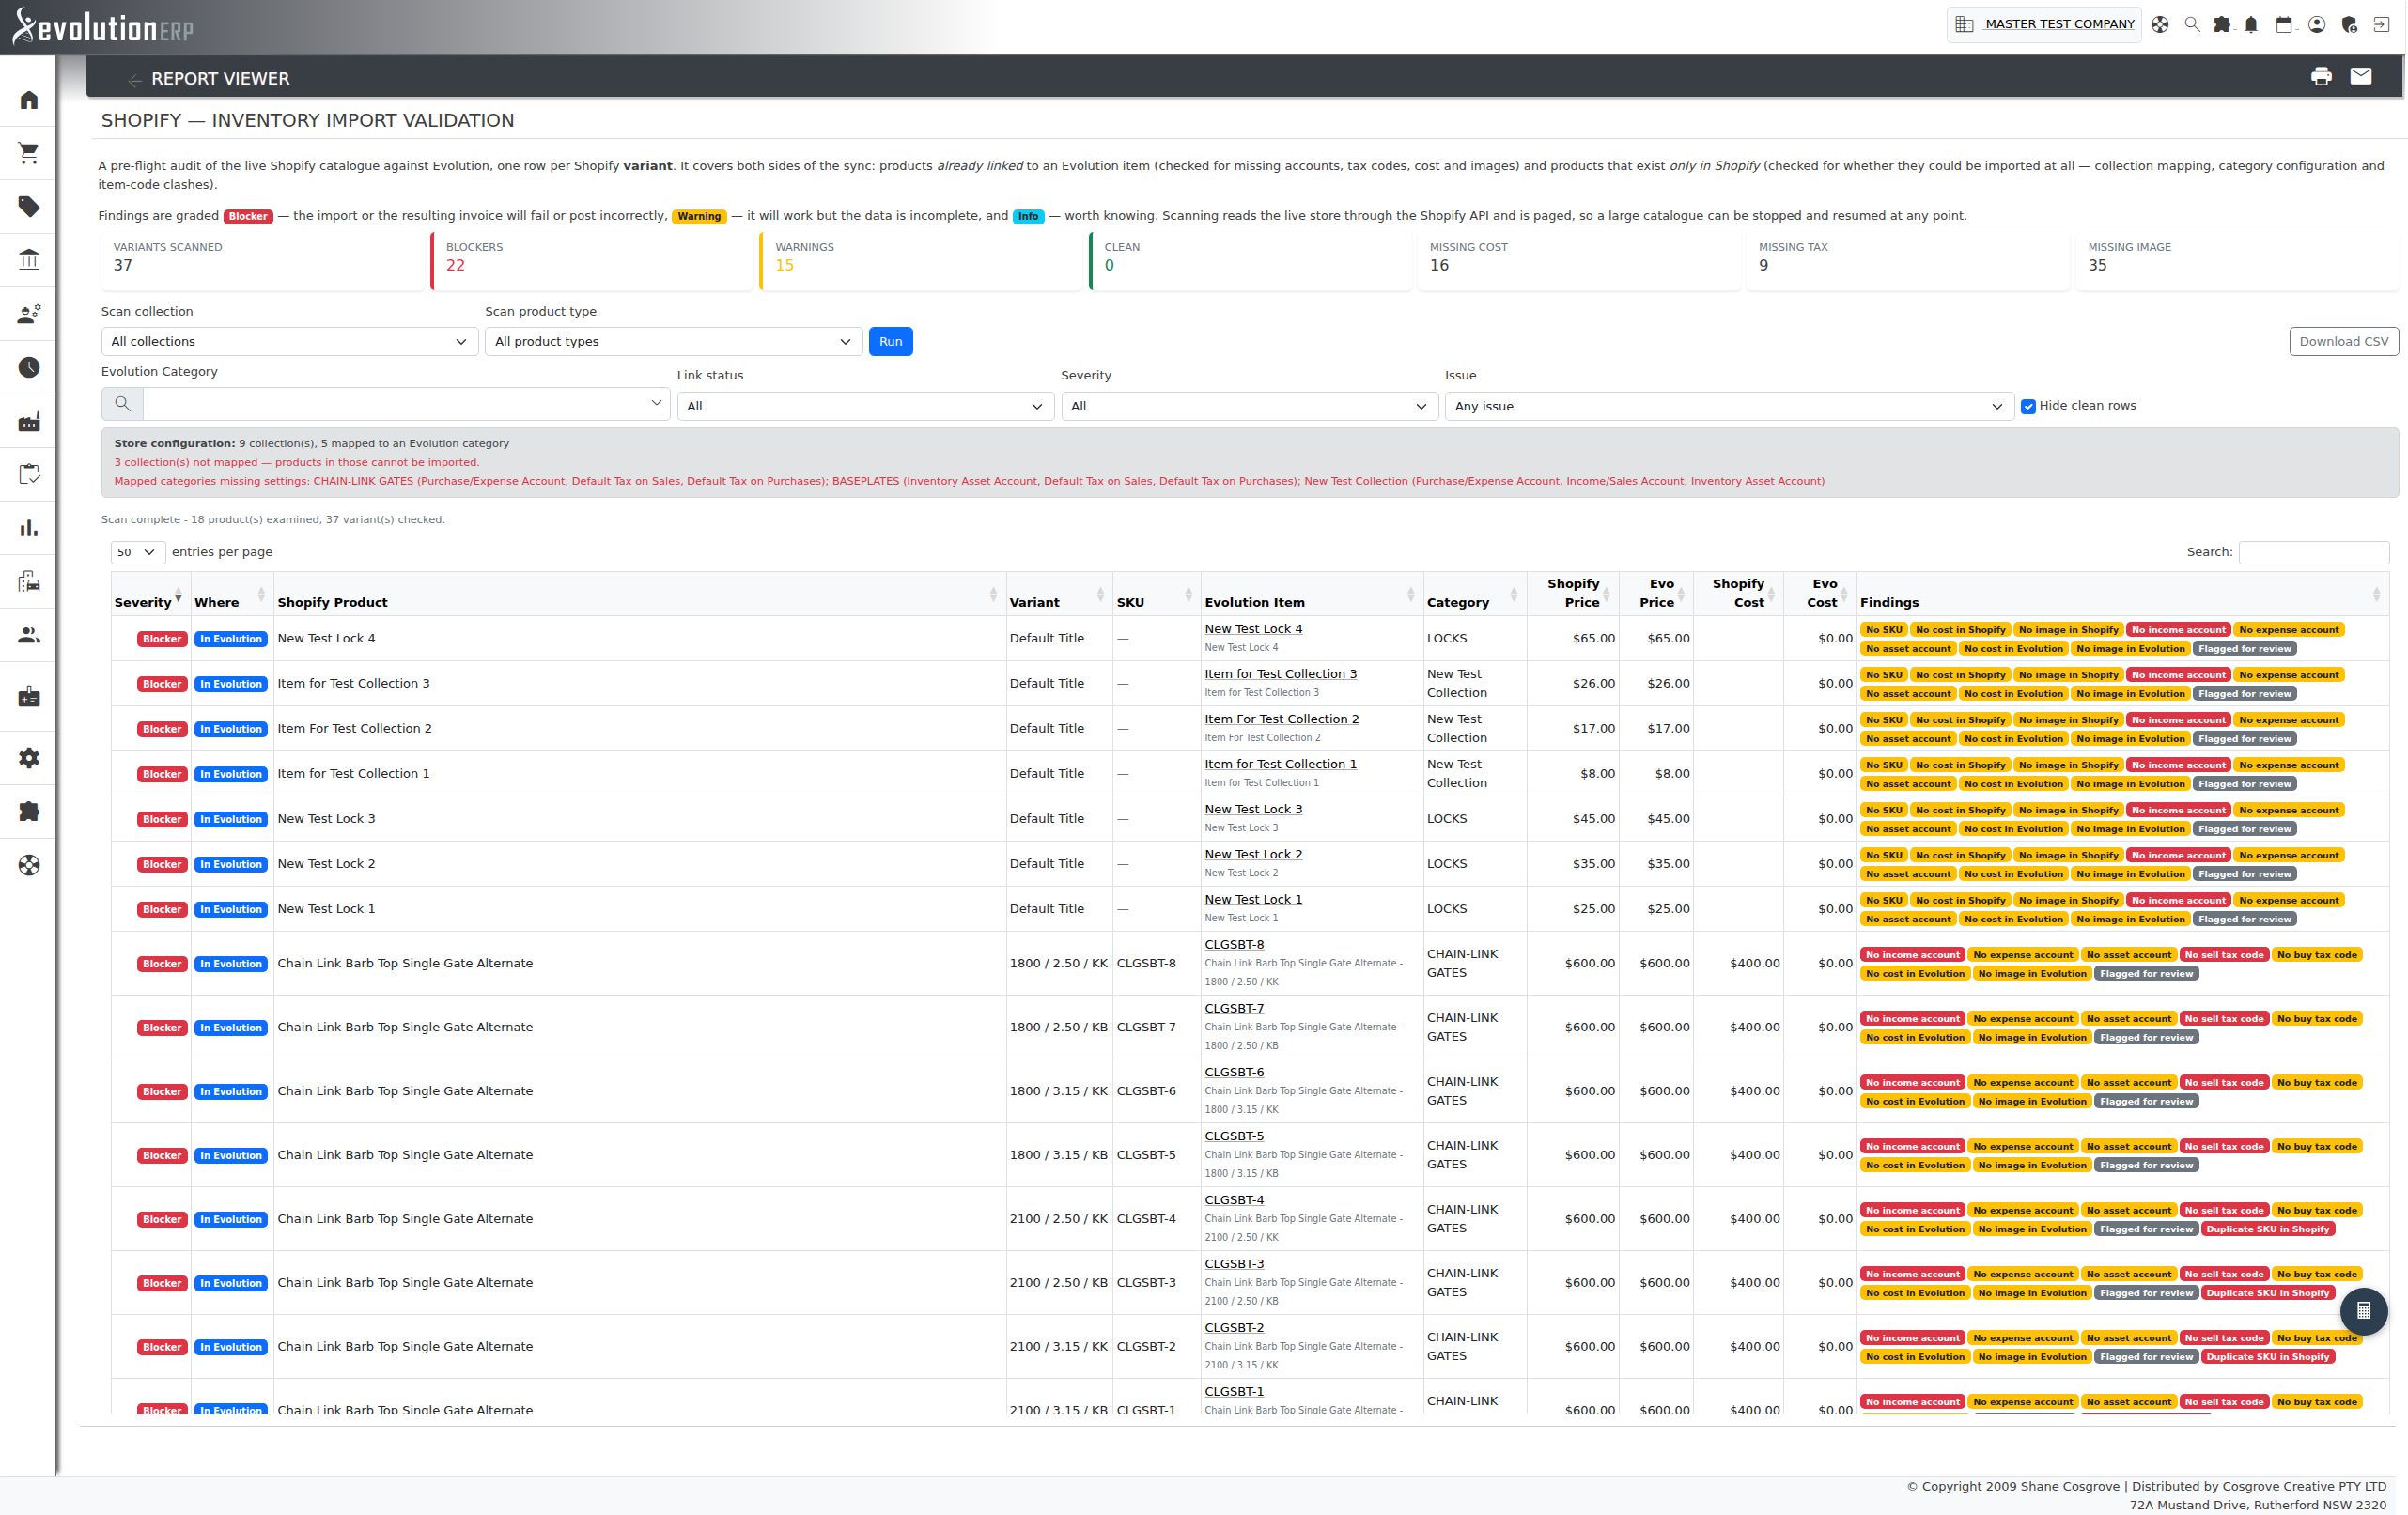This screenshot has width=2408, height=1515.
Task: Open the Link status dropdown
Action: [x=865, y=406]
